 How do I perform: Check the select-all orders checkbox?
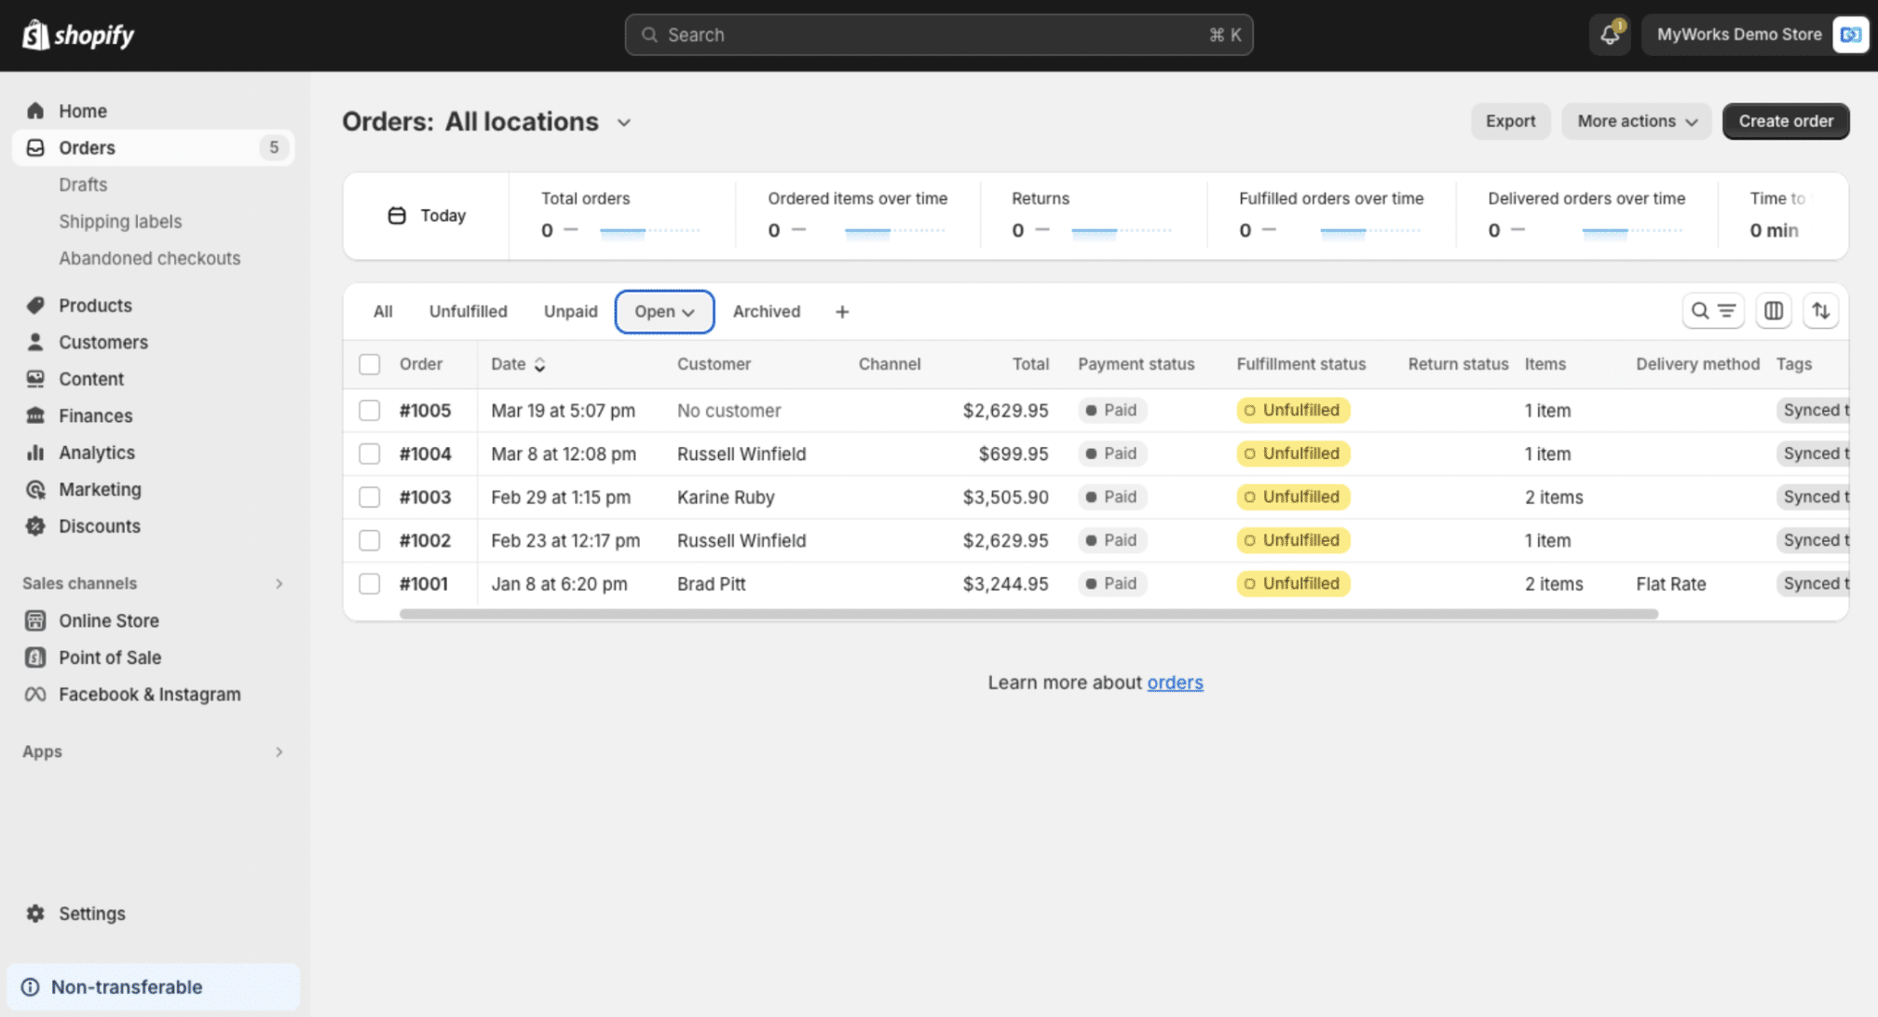tap(369, 364)
